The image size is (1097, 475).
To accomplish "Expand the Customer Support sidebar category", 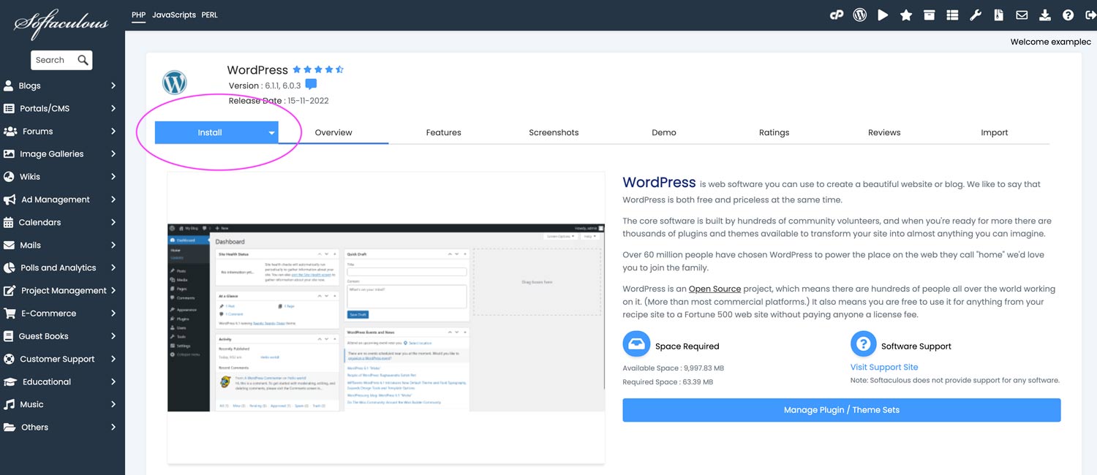I will click(x=60, y=359).
